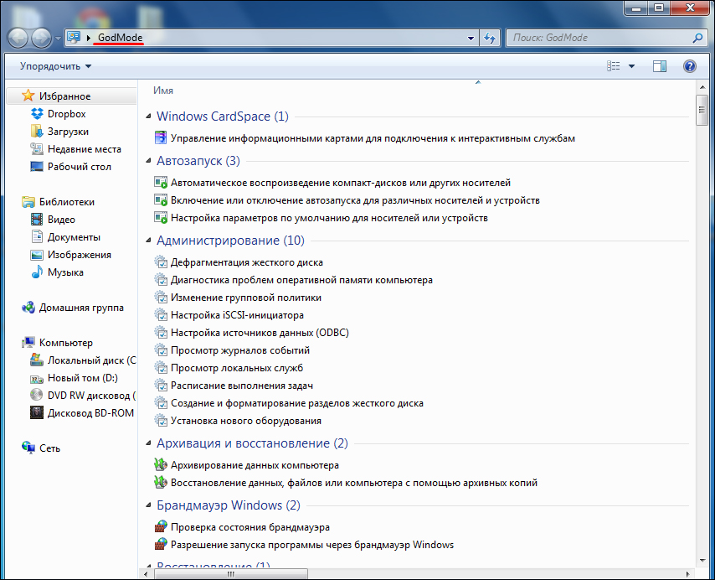715x580 pixels.
Task: Click the Dropbox icon in Favorites
Action: [x=37, y=114]
